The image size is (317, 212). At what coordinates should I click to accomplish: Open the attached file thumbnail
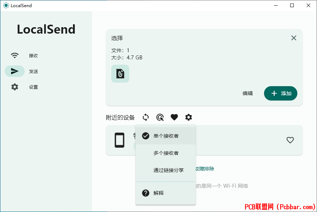click(x=120, y=74)
